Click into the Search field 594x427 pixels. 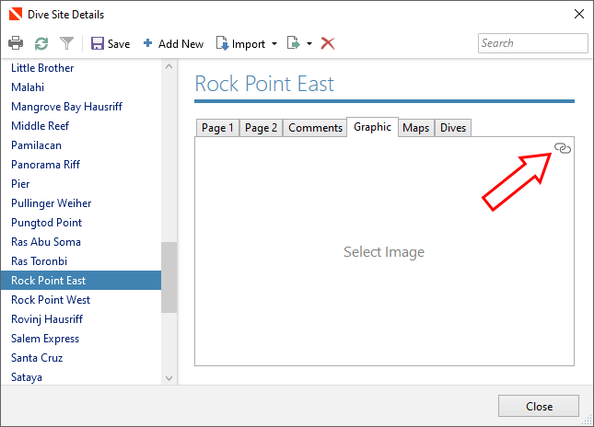pyautogui.click(x=532, y=43)
